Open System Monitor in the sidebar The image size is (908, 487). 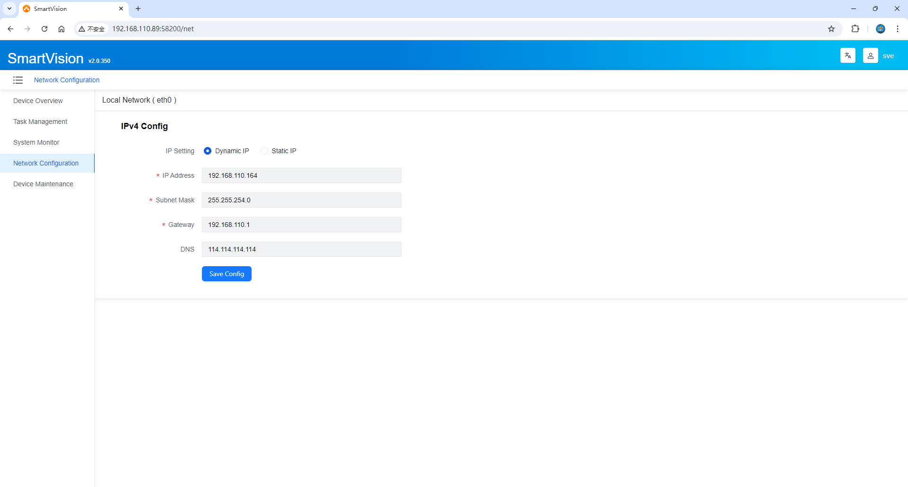click(x=36, y=142)
